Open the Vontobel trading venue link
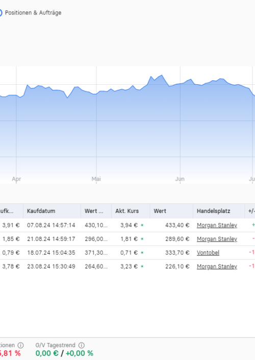255x360 pixels. [208, 253]
